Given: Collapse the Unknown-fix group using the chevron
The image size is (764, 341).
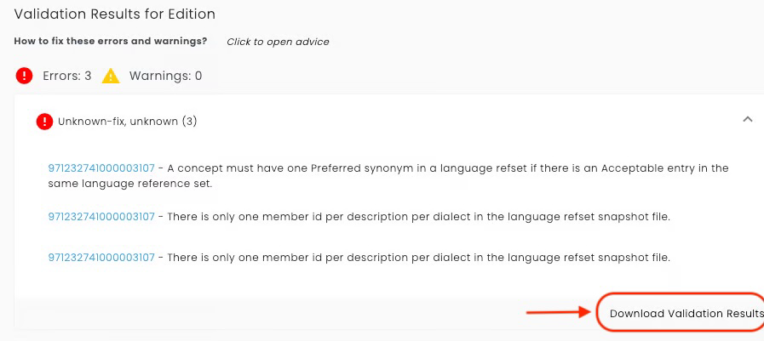Looking at the screenshot, I should [747, 120].
